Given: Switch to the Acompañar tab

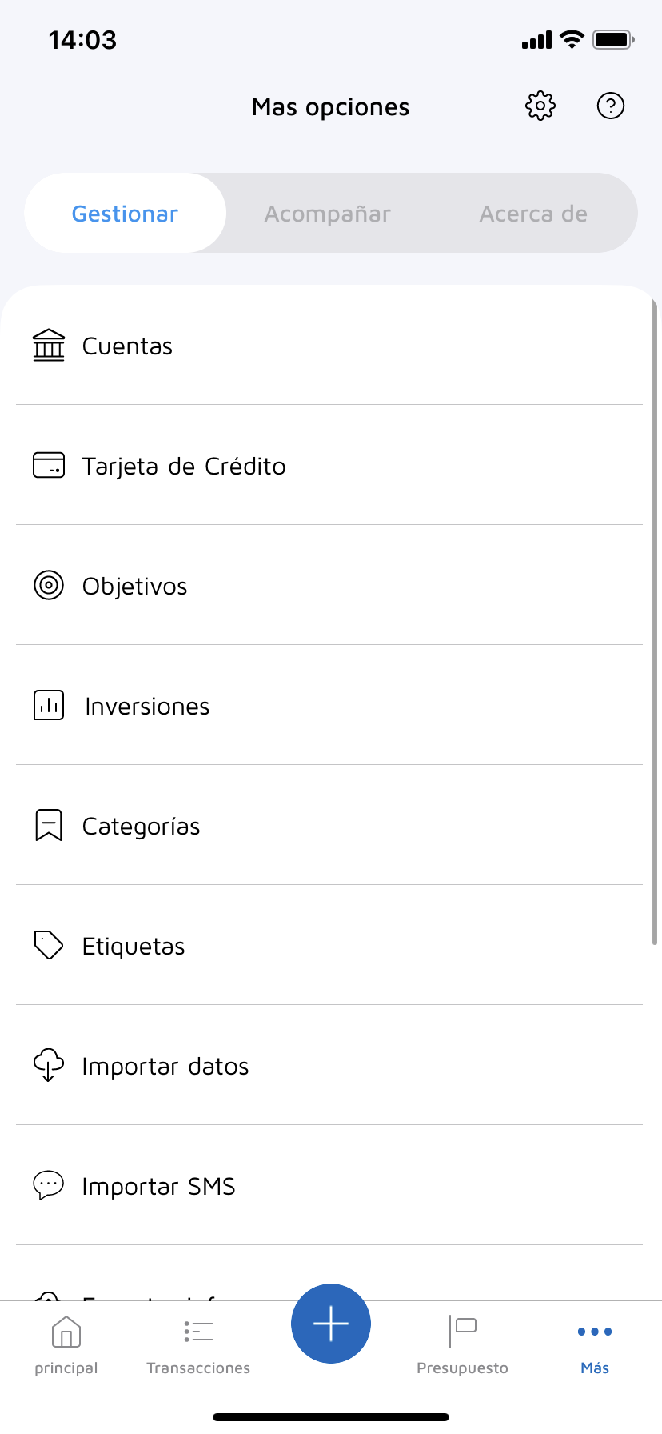Looking at the screenshot, I should [x=328, y=214].
